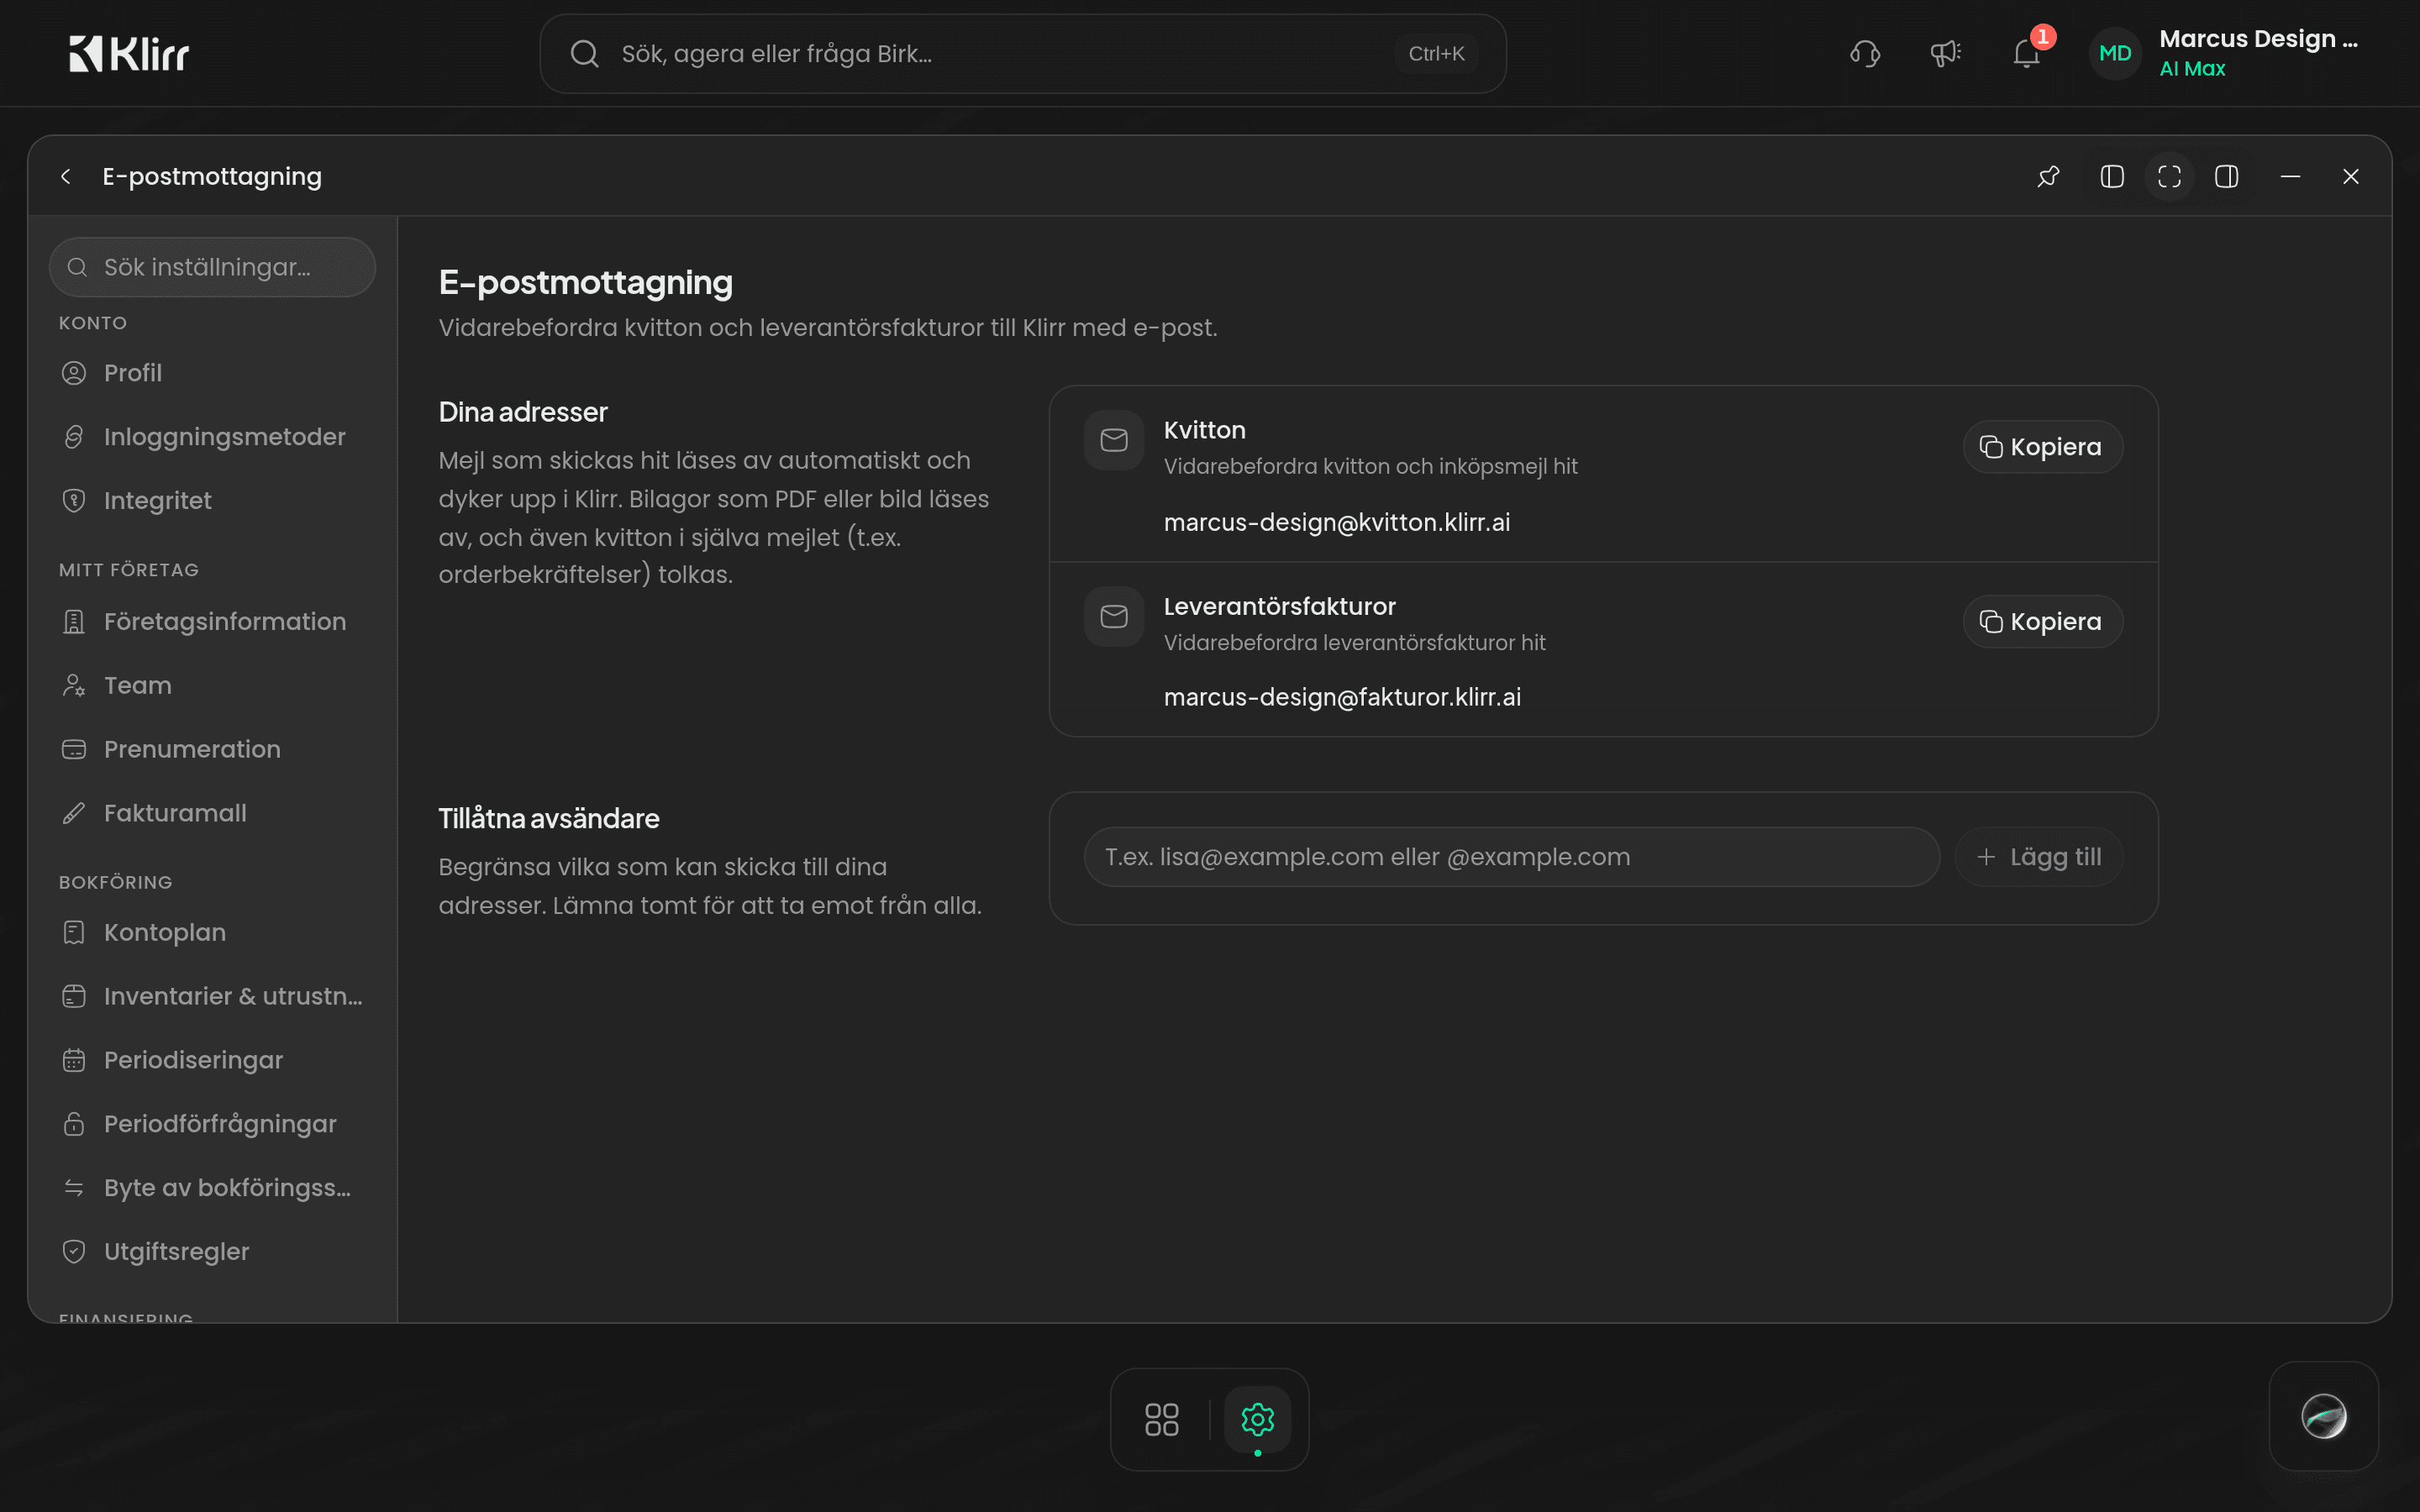
Task: Focus the allowed senders email field
Action: [1511, 857]
